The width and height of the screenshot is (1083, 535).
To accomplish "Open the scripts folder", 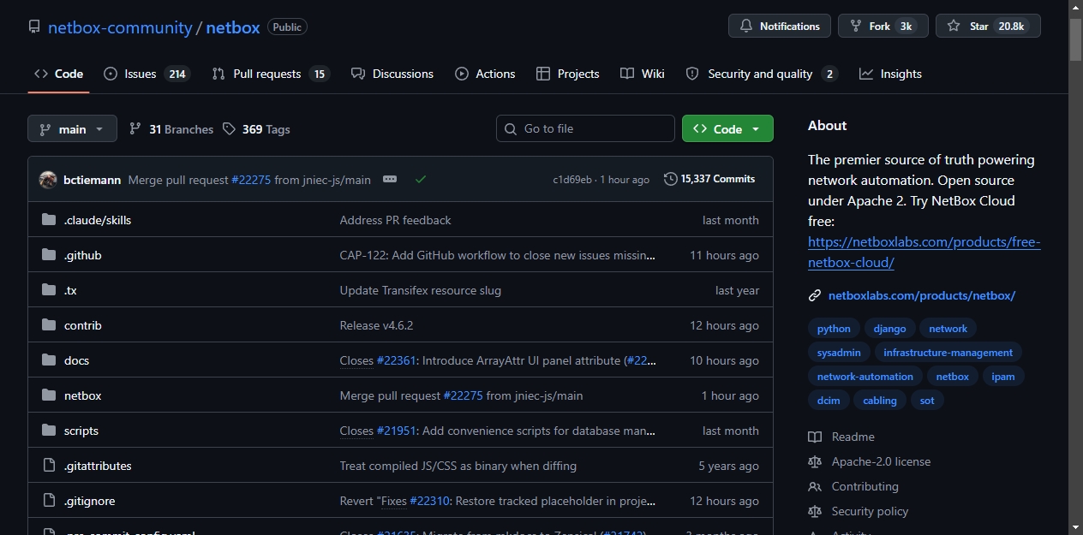I will coord(81,431).
